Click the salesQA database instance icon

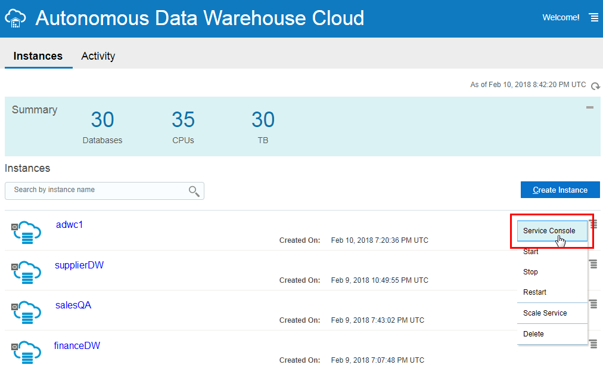[x=27, y=312]
